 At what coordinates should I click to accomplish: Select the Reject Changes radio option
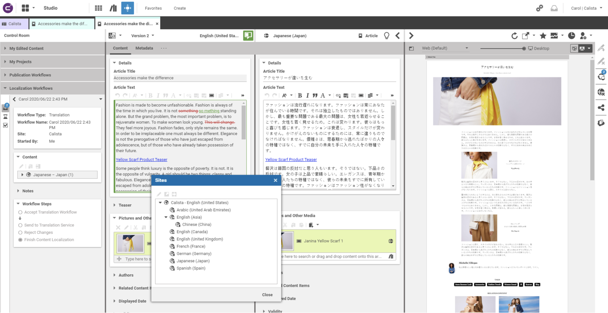point(20,233)
